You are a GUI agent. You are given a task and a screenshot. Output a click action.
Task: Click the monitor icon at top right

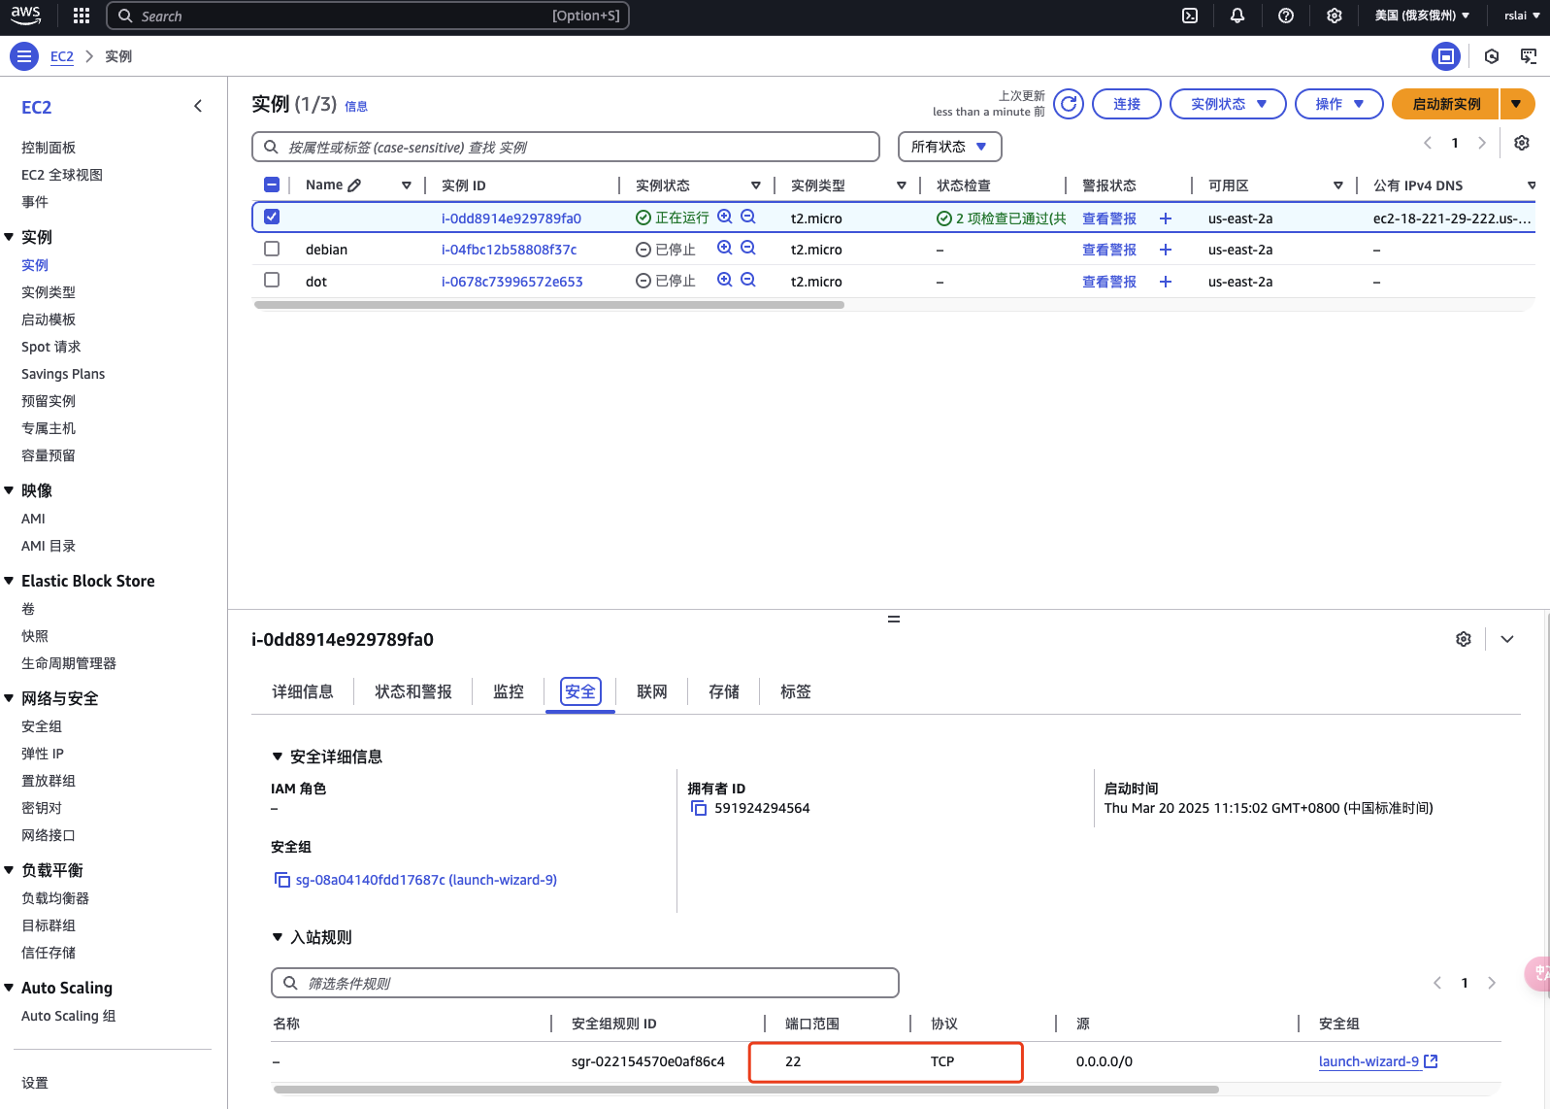pyautogui.click(x=1529, y=56)
